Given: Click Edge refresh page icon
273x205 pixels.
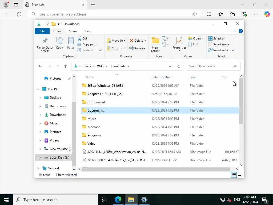Looking at the screenshot, I should (x=19, y=14).
